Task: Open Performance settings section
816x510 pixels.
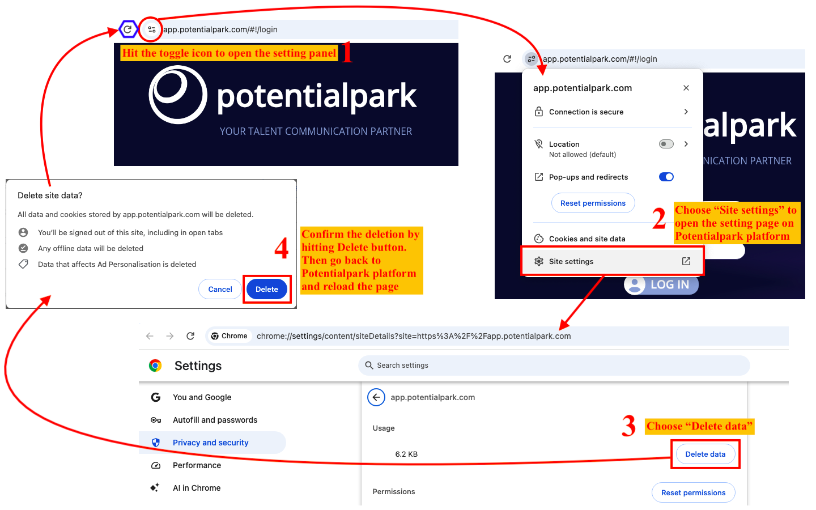Action: [197, 465]
